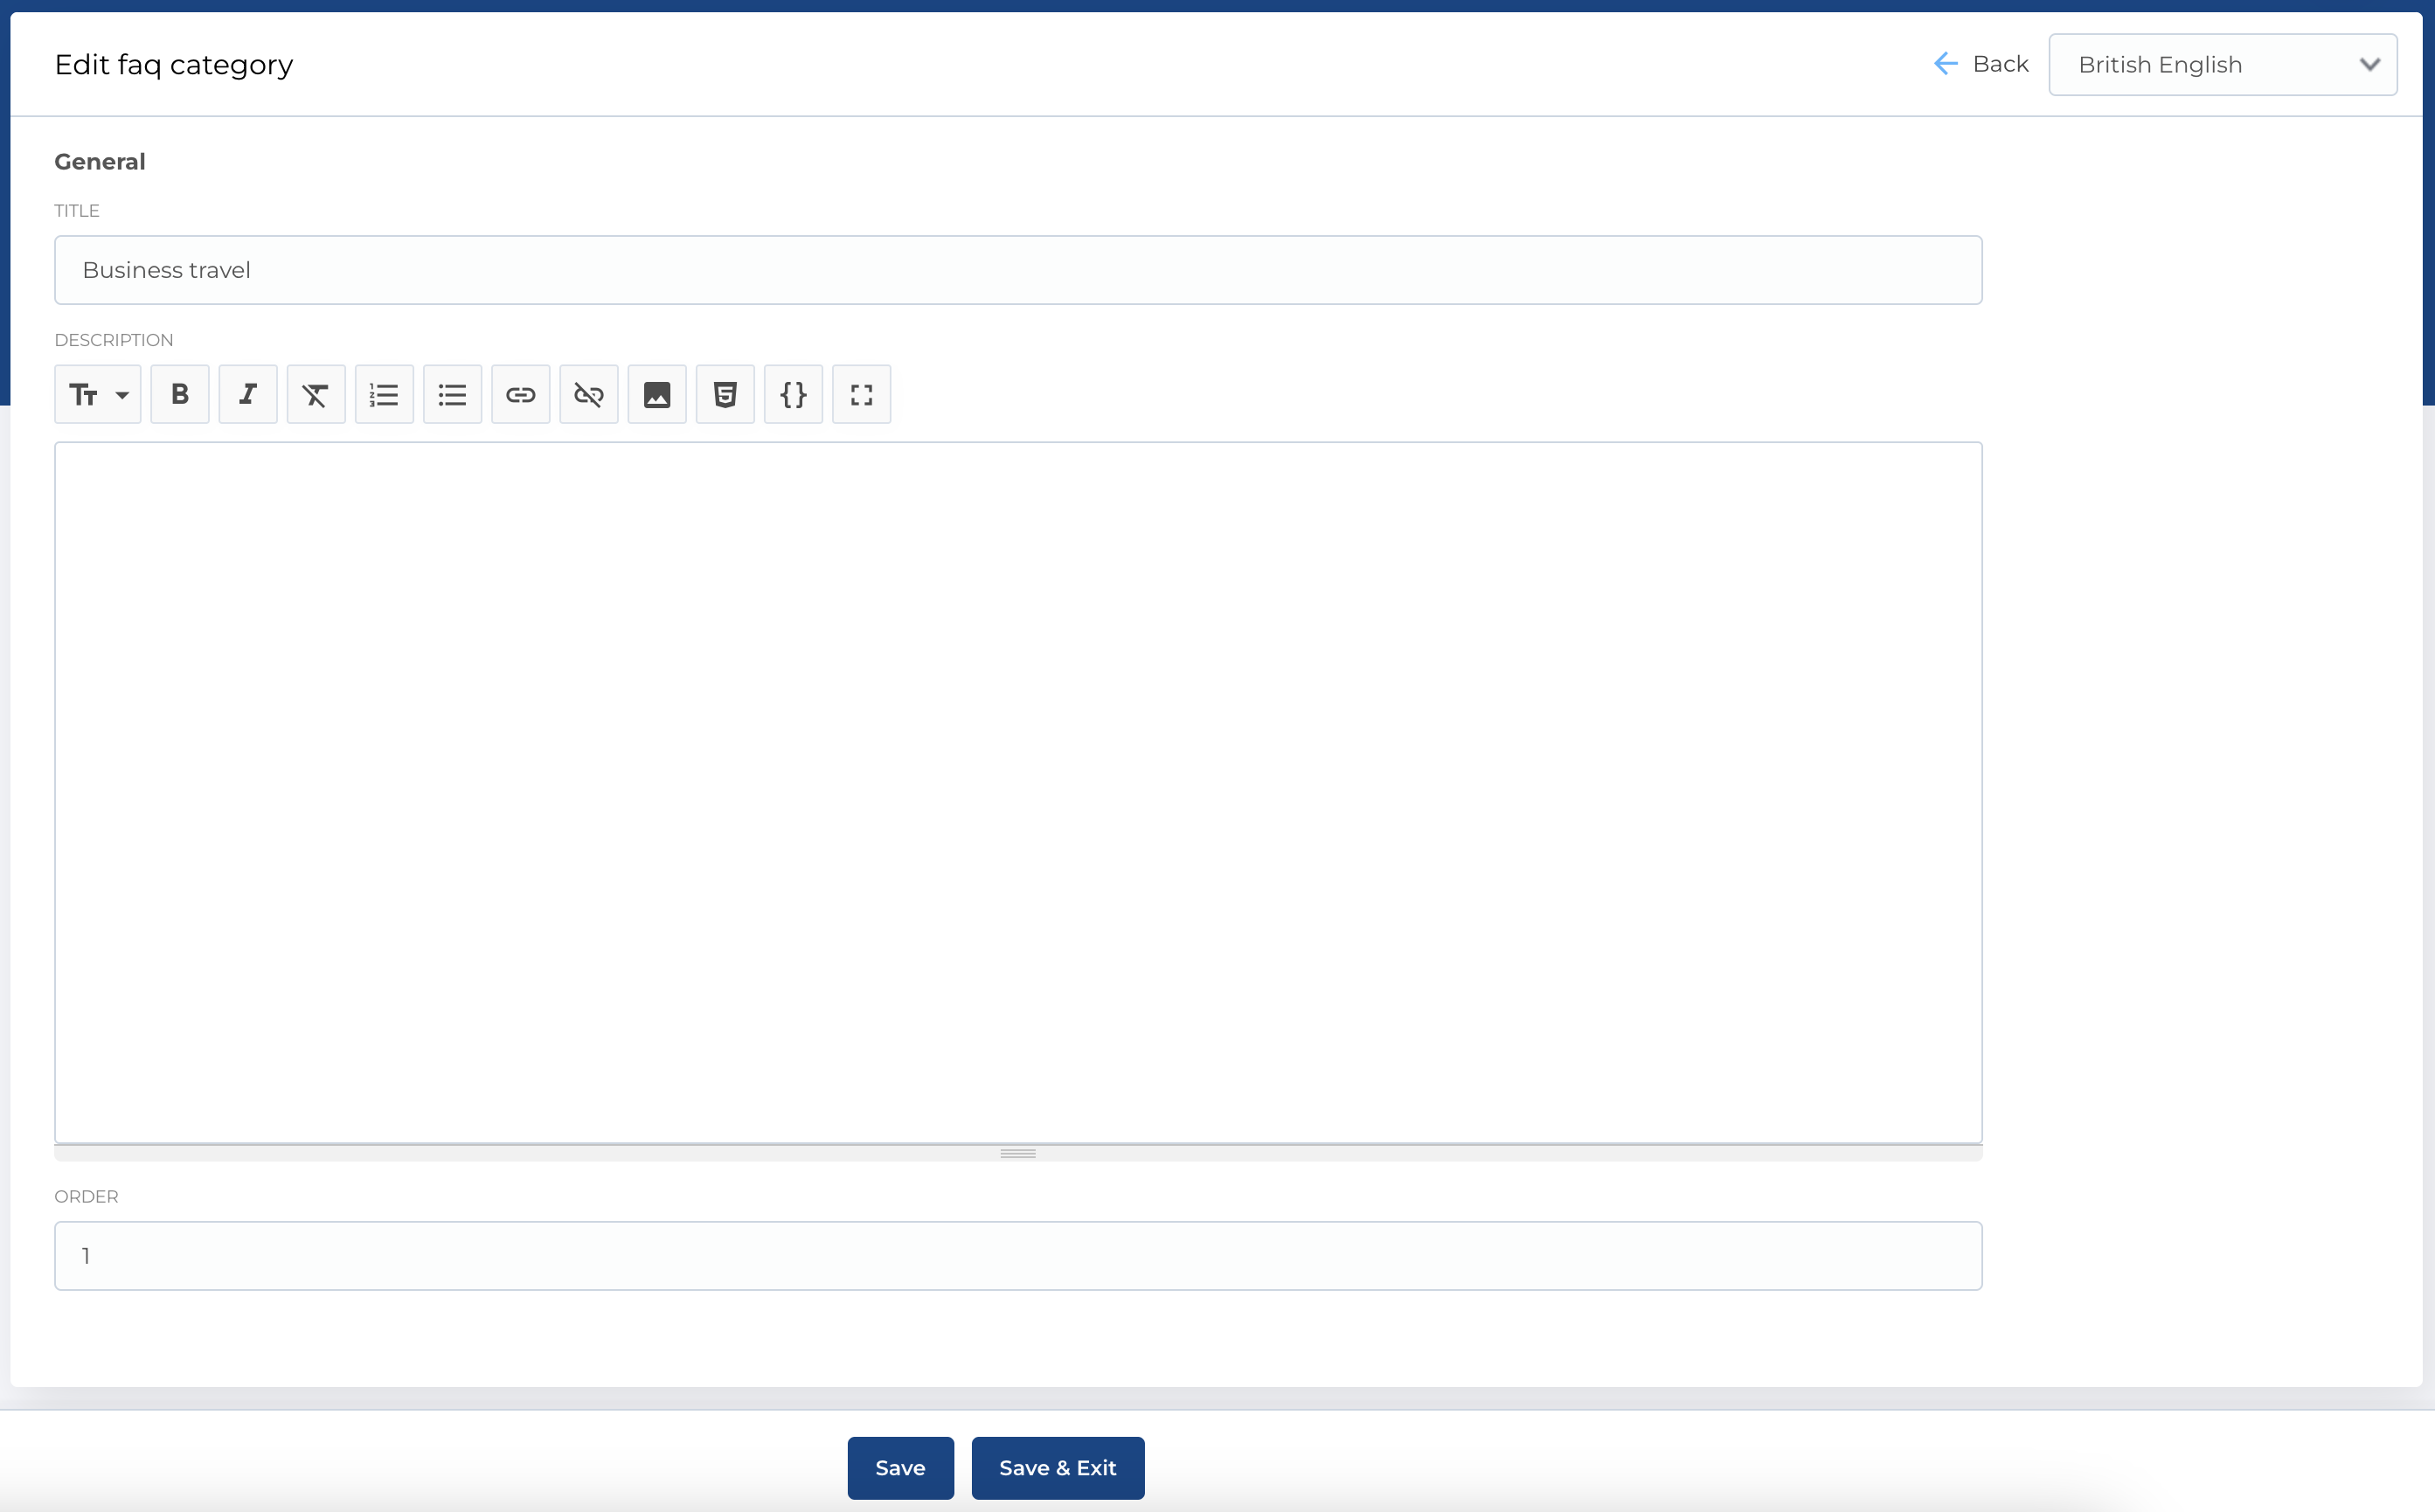The image size is (2435, 1512).
Task: Insert an image into description
Action: coord(657,394)
